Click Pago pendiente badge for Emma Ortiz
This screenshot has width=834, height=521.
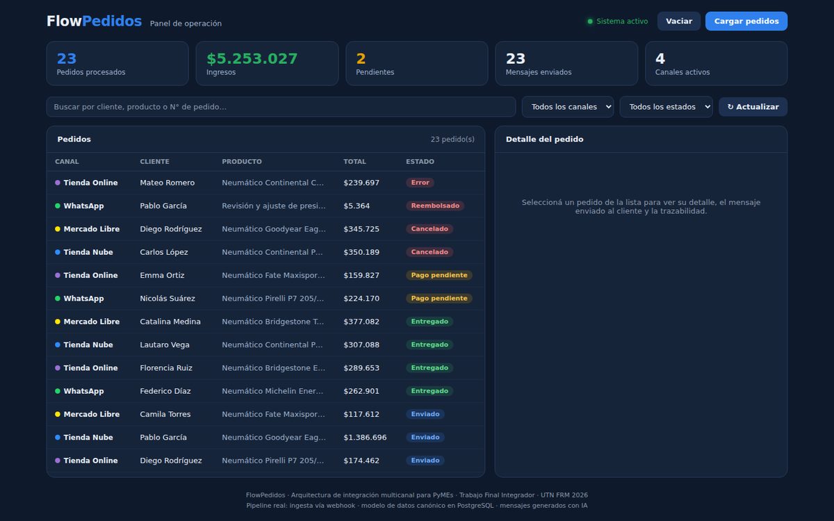(439, 275)
